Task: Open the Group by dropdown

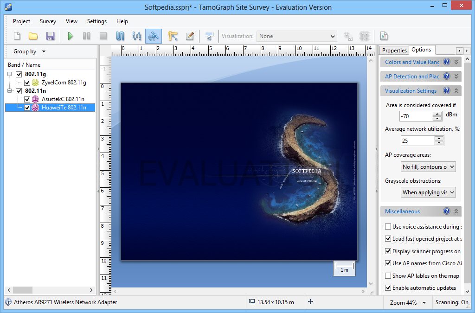Action: pos(29,51)
